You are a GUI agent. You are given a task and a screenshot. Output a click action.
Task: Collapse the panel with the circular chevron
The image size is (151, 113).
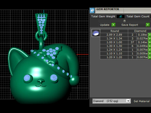tap(125, 21)
